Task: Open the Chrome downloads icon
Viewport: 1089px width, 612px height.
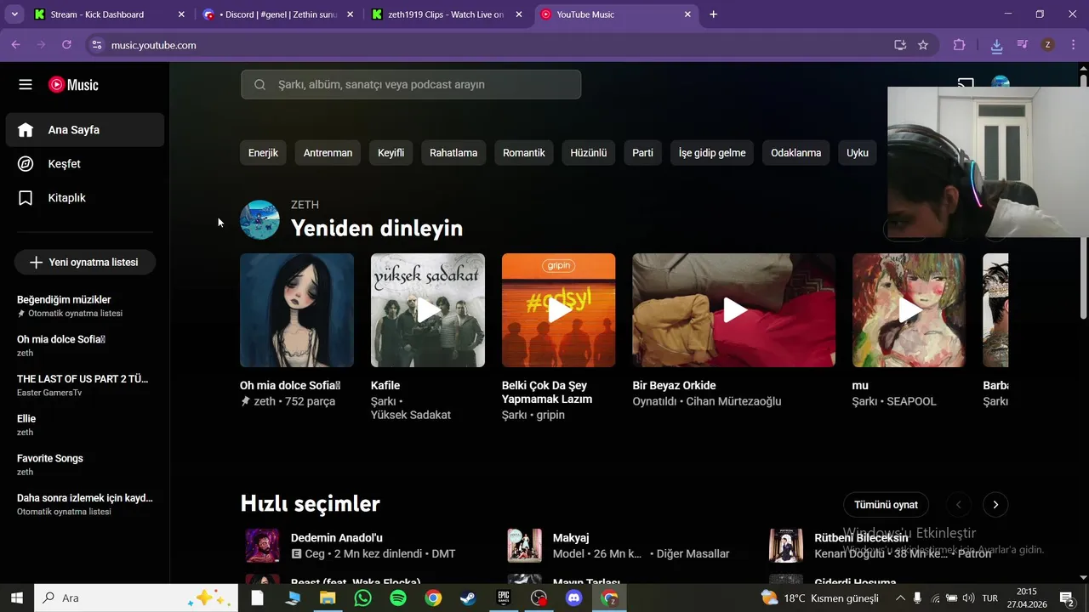Action: [x=997, y=45]
